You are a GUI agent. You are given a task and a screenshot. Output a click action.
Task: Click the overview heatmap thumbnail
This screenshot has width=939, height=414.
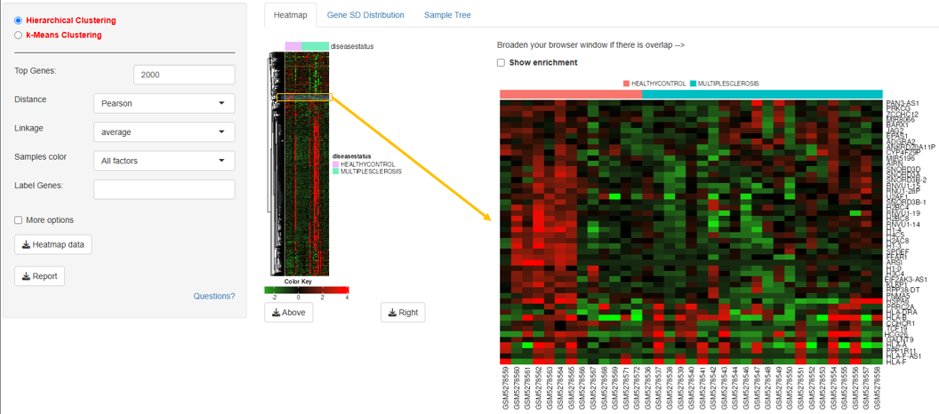(x=307, y=164)
